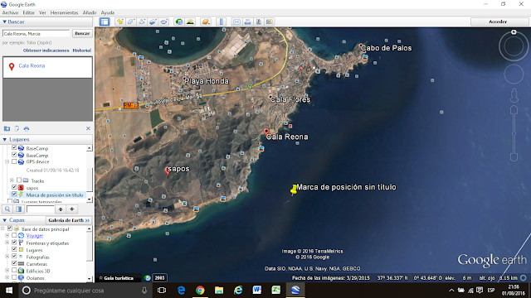The height and width of the screenshot is (298, 531).
Task: Uncheck the sapos placemark checkbox
Action: point(14,187)
